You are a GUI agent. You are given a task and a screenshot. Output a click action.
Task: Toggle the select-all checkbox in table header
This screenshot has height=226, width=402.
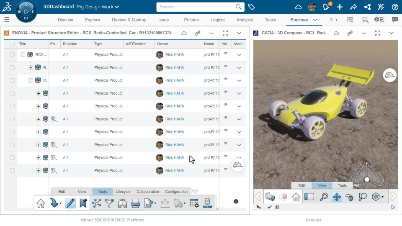tap(12, 44)
